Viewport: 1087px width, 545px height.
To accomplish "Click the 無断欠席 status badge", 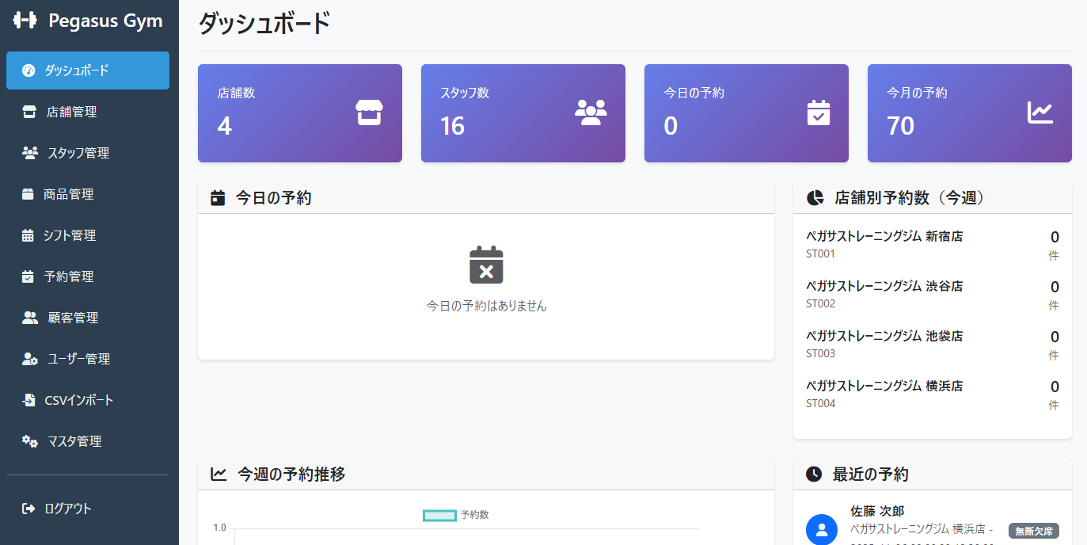I will click(1033, 531).
